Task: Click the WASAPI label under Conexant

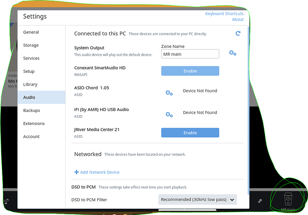Action: tap(81, 74)
